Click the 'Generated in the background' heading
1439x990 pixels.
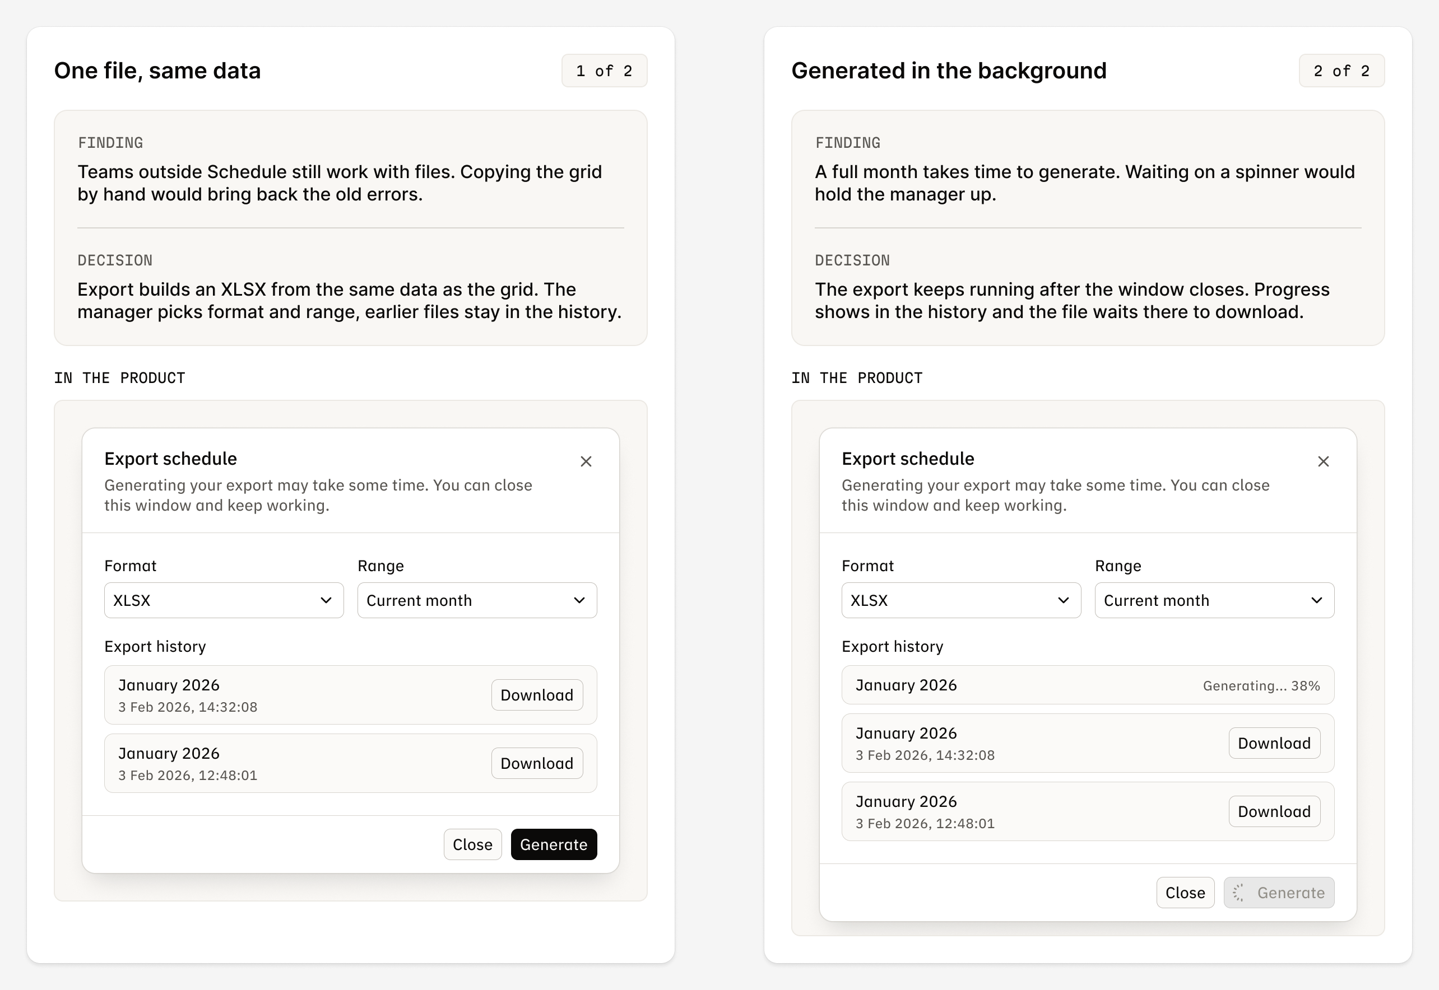pyautogui.click(x=949, y=71)
